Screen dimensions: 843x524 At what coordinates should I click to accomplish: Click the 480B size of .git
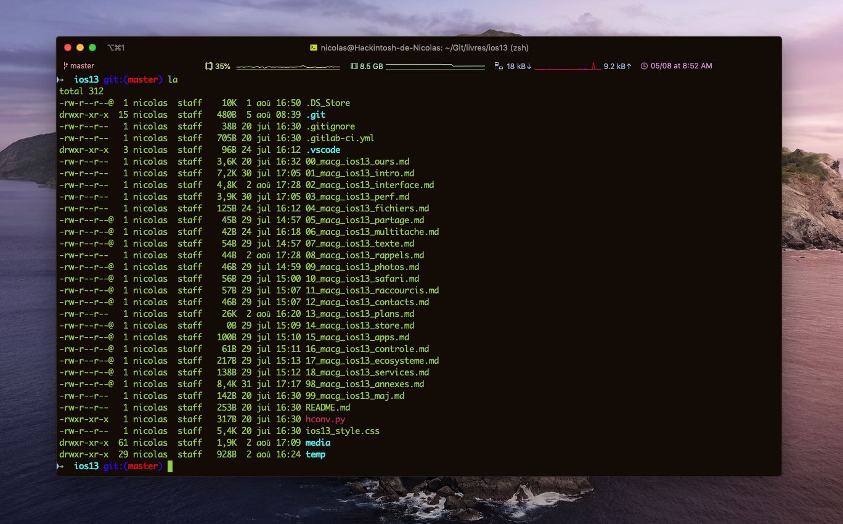pos(227,115)
